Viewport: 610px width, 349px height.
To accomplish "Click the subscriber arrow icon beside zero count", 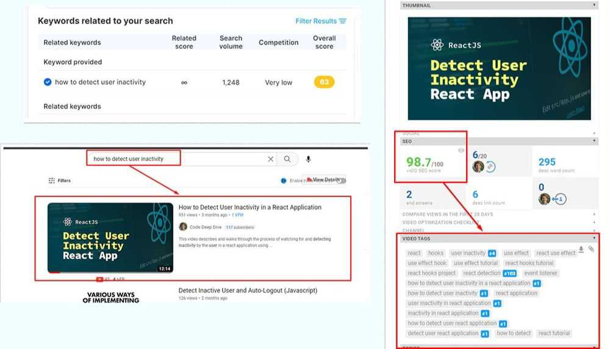I will point(559,199).
